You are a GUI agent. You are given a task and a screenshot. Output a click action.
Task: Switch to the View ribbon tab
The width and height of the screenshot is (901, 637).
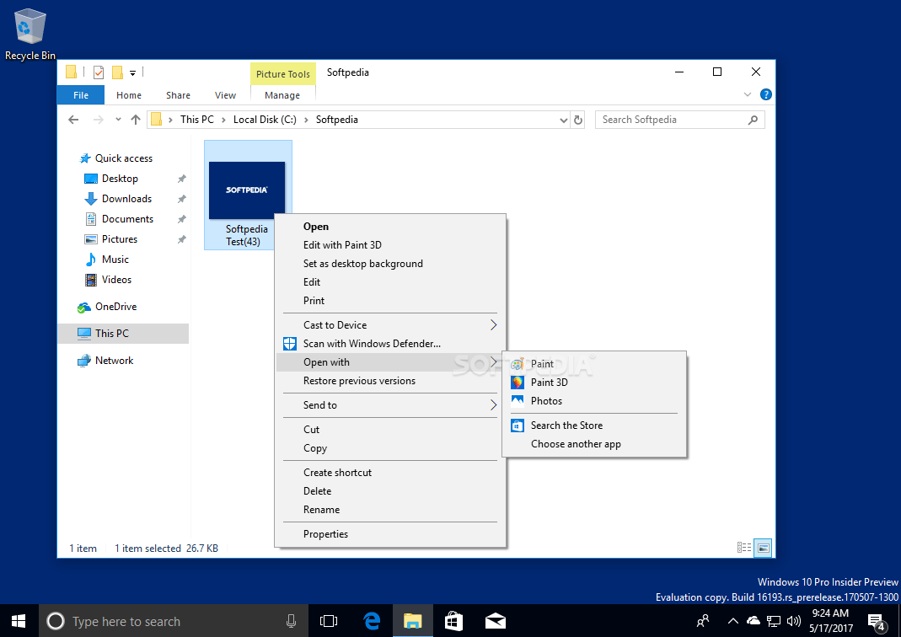point(225,95)
